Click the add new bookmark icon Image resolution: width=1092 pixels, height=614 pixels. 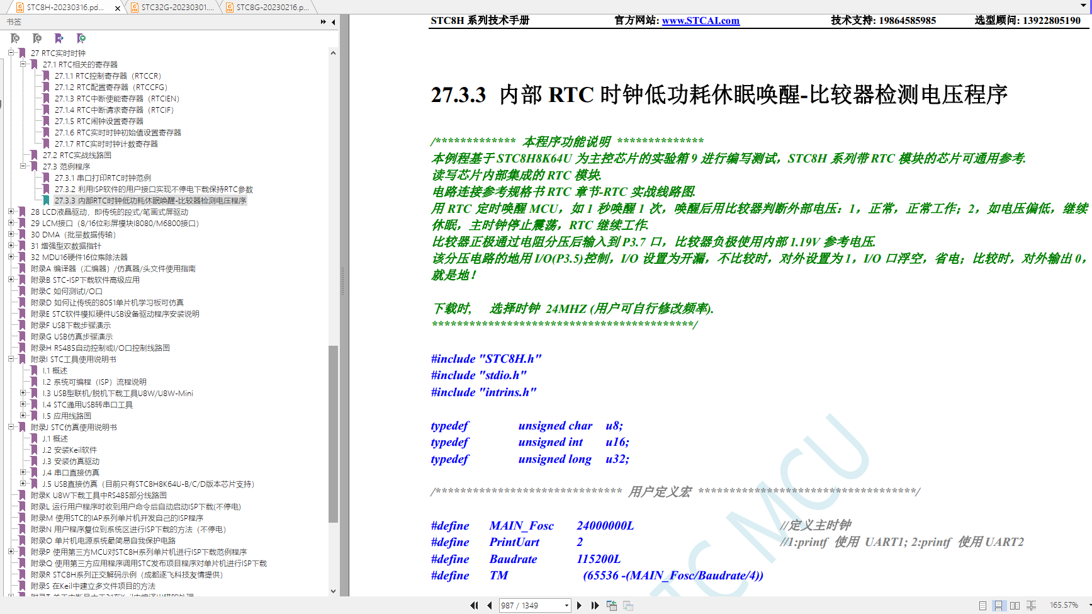pos(37,38)
